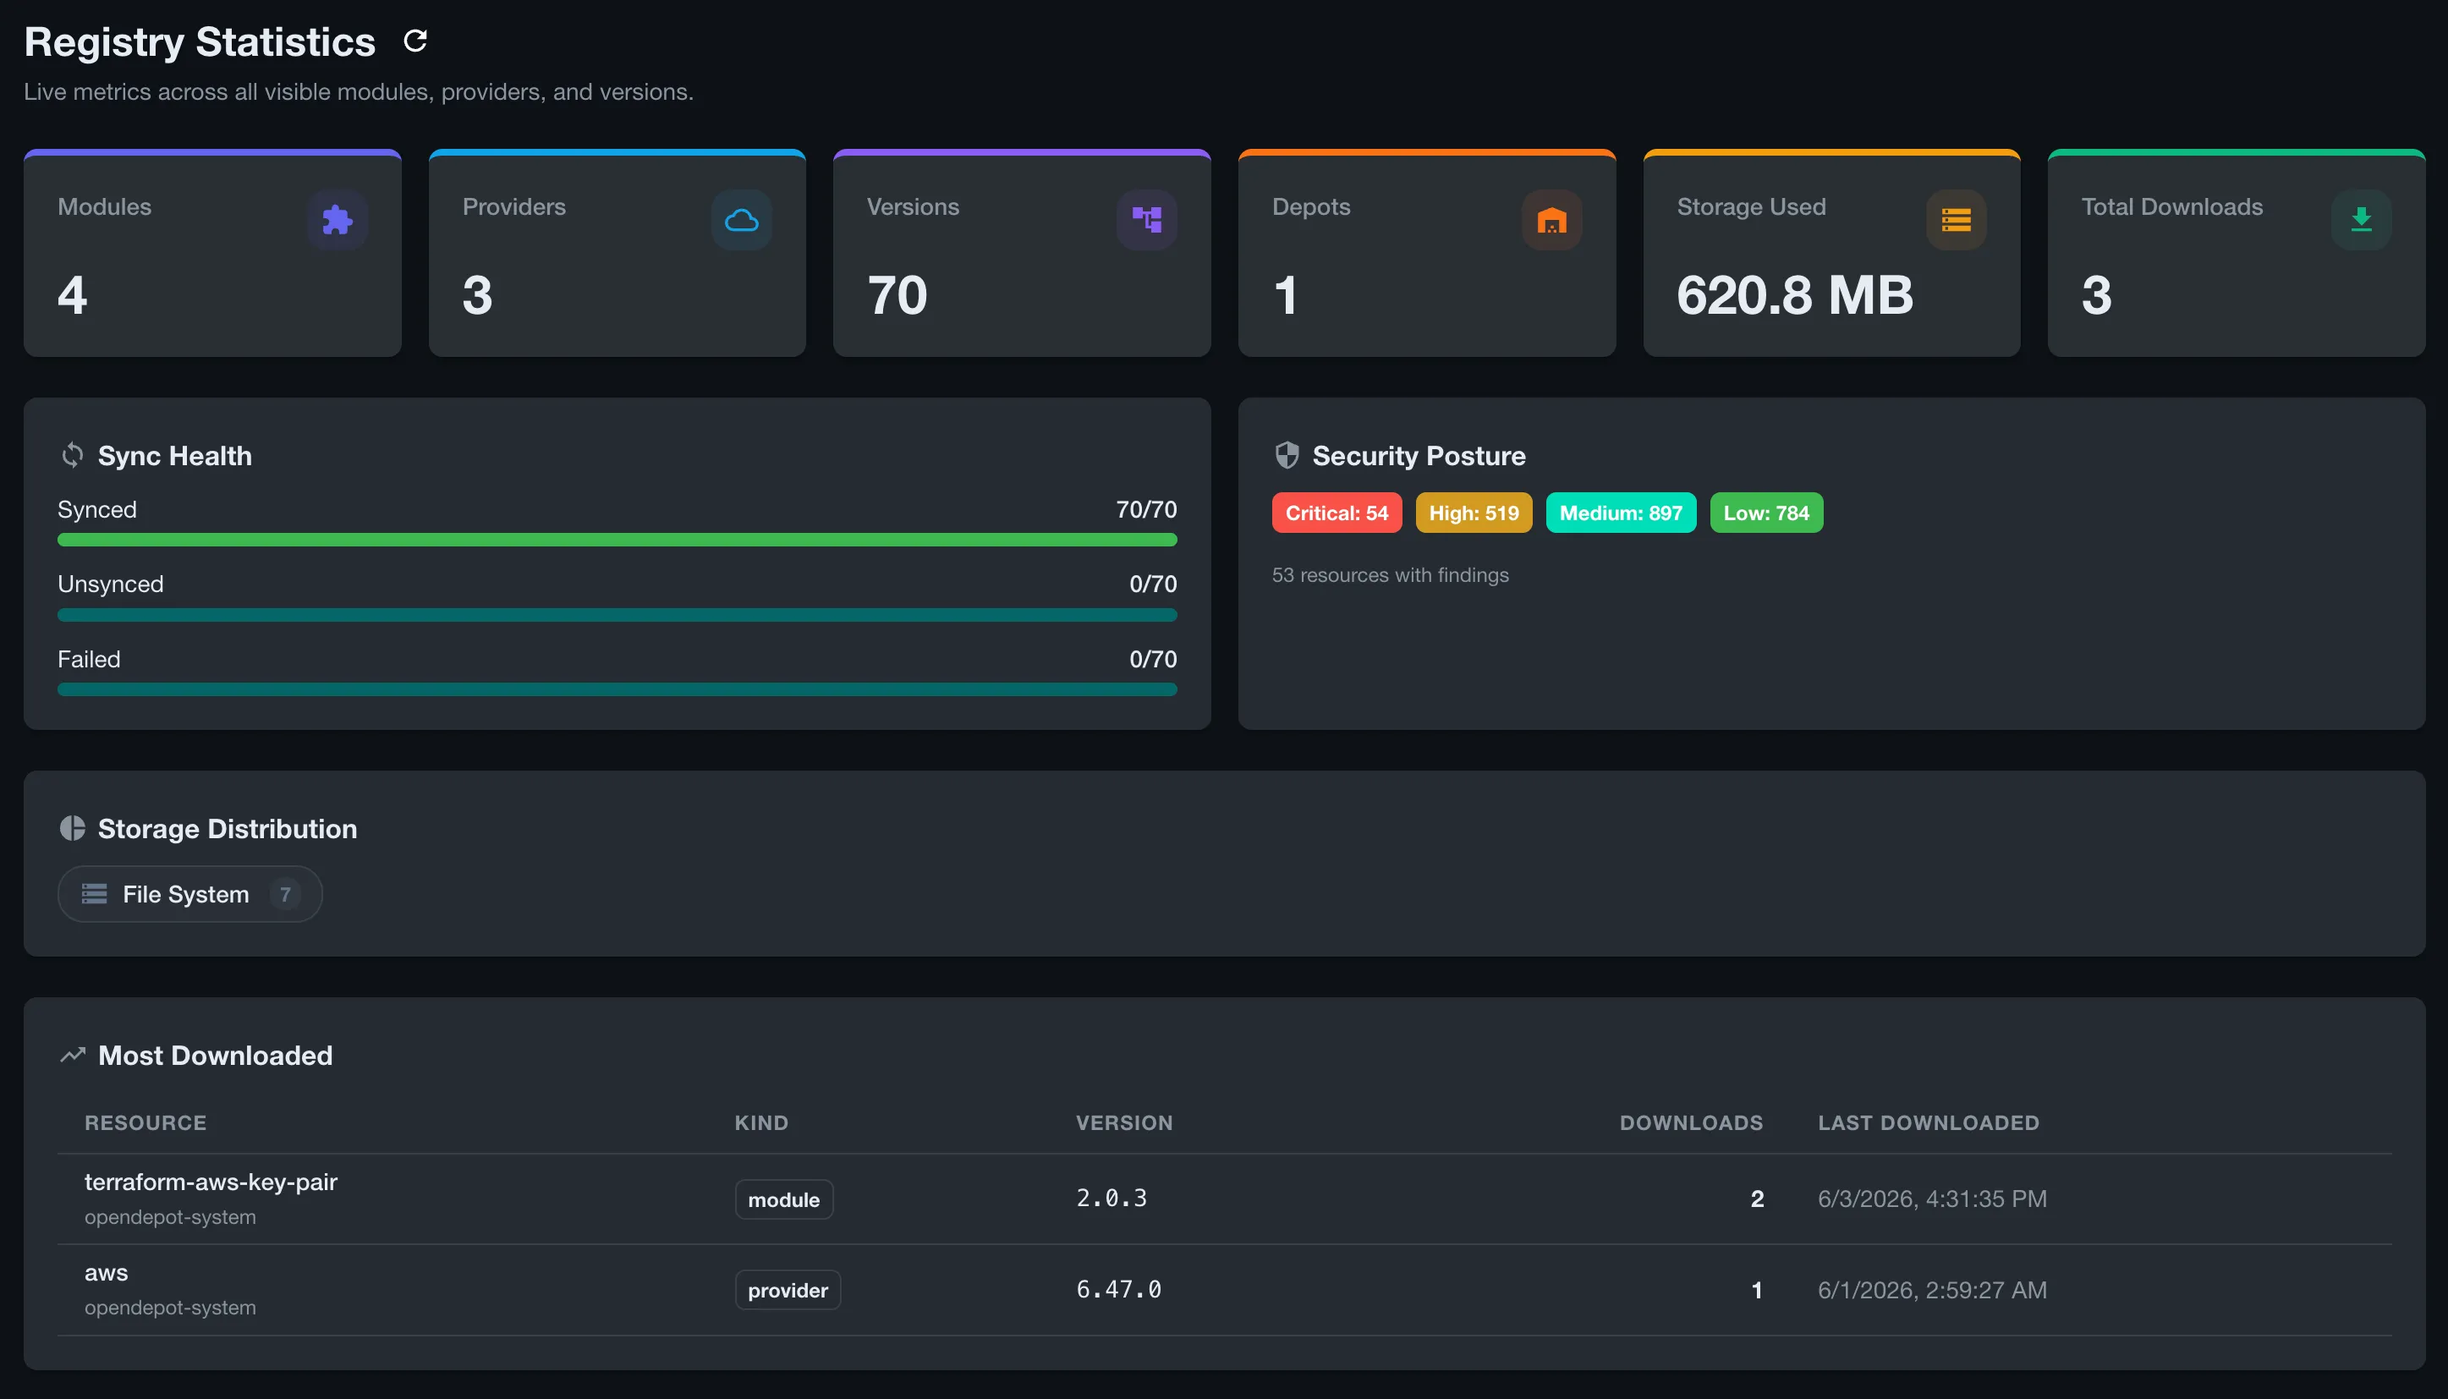2448x1399 pixels.
Task: Select the Storage Used 620.8 MB card
Action: pyautogui.click(x=1831, y=254)
